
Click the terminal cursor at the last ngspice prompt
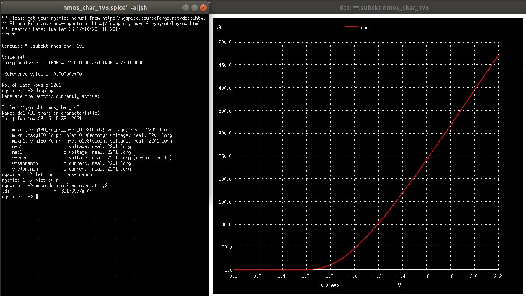click(x=37, y=197)
